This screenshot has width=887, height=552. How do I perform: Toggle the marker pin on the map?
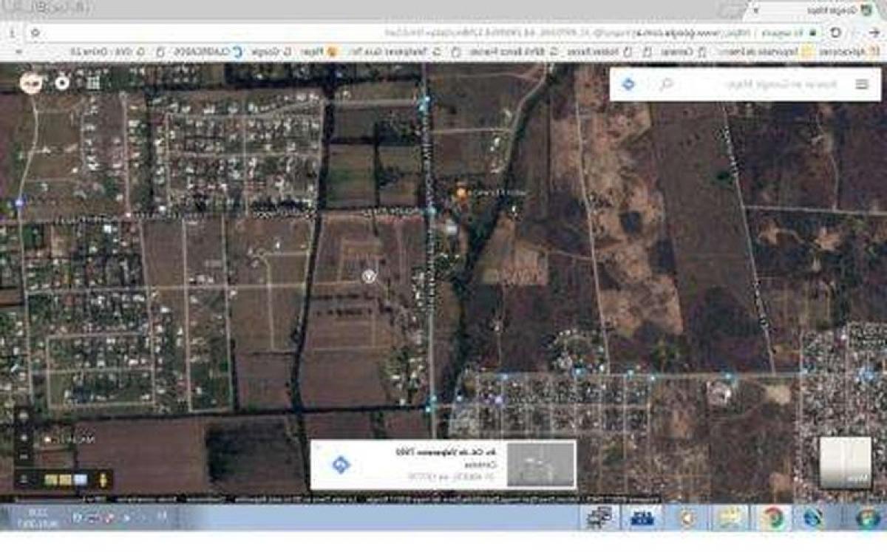370,275
